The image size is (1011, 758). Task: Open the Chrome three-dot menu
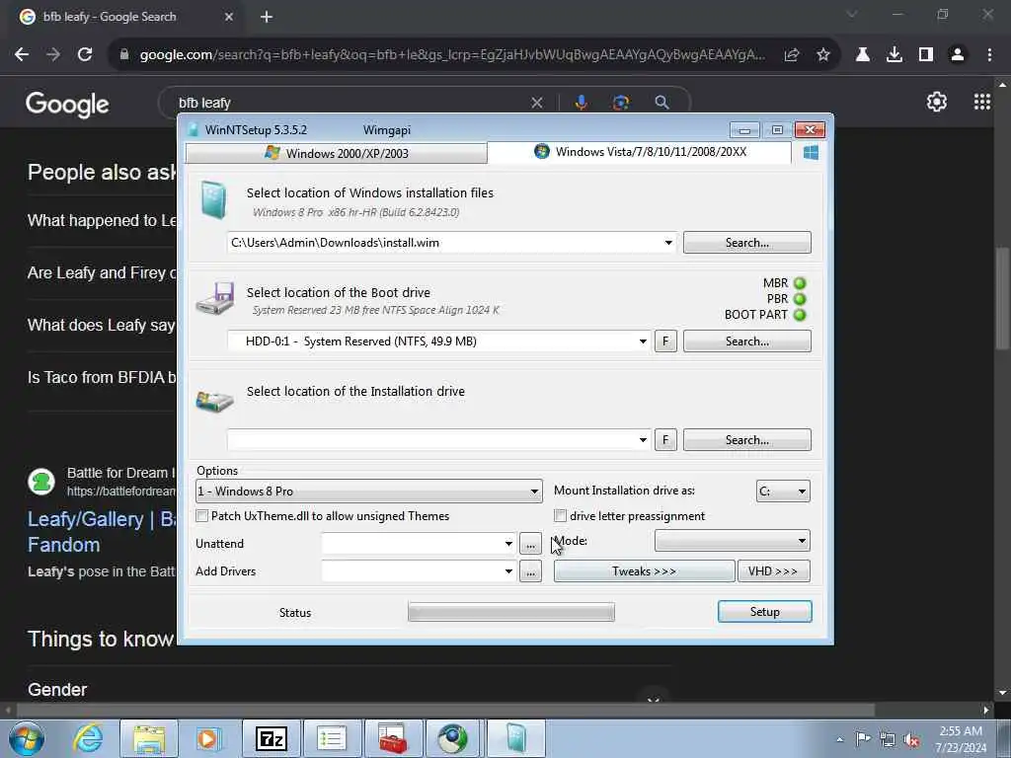(x=989, y=55)
